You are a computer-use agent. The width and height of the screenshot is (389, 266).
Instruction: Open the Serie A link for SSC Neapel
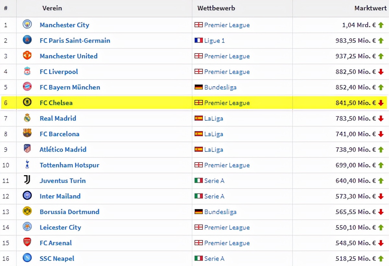214,259
